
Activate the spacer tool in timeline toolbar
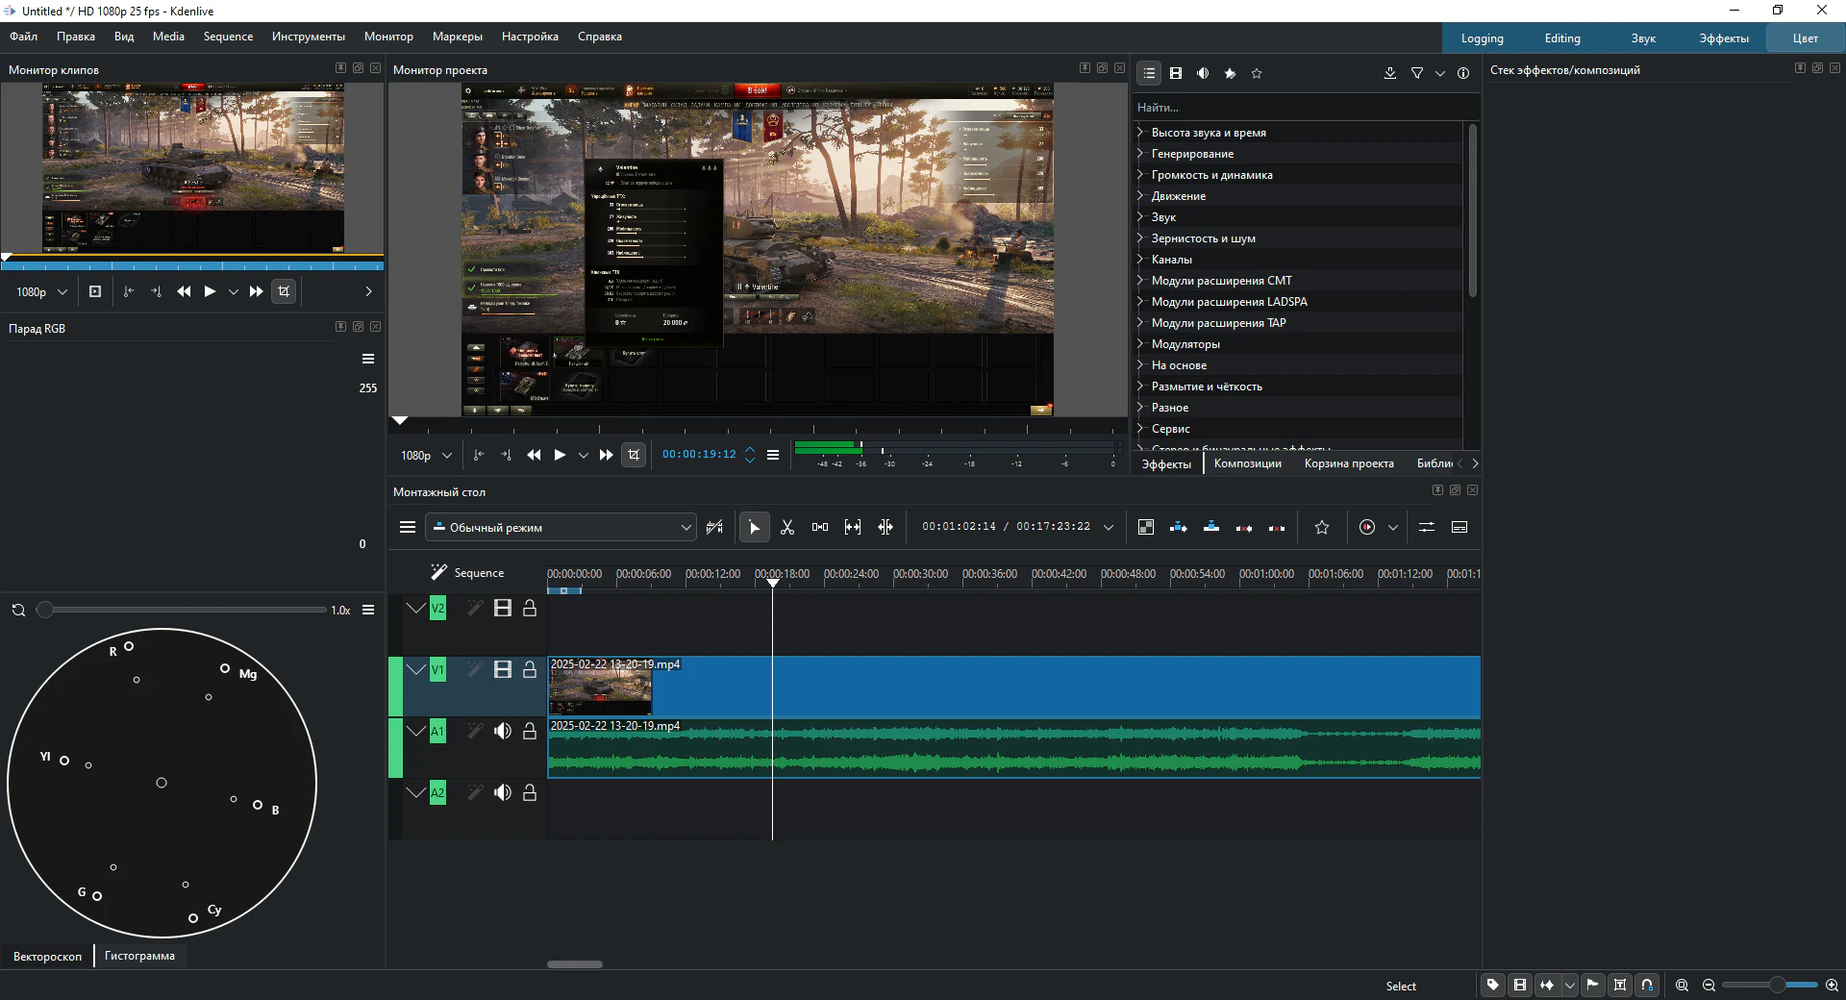coord(820,527)
